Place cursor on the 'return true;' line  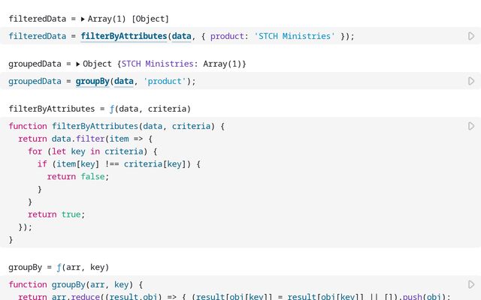(x=56, y=214)
